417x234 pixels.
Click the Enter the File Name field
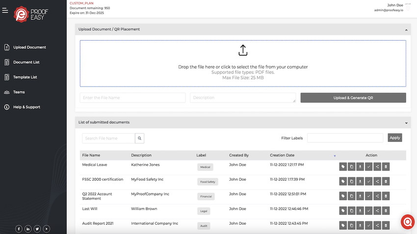pos(132,97)
